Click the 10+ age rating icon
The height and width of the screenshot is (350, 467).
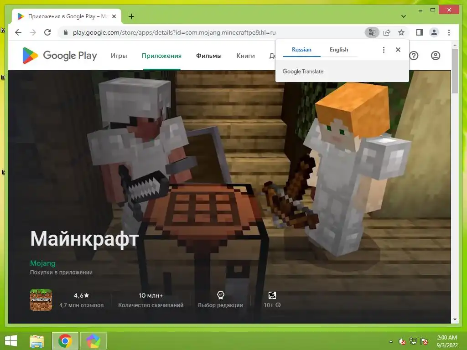272,295
